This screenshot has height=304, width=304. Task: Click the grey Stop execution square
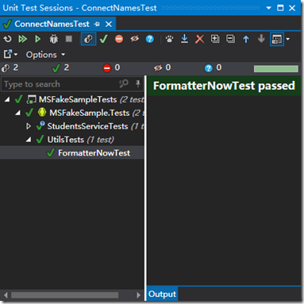[x=69, y=39]
